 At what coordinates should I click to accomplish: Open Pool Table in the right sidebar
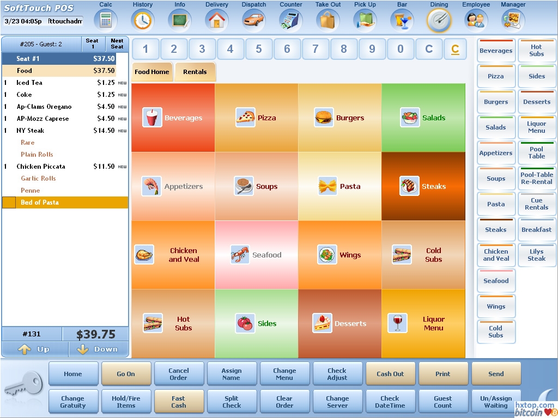pyautogui.click(x=536, y=153)
